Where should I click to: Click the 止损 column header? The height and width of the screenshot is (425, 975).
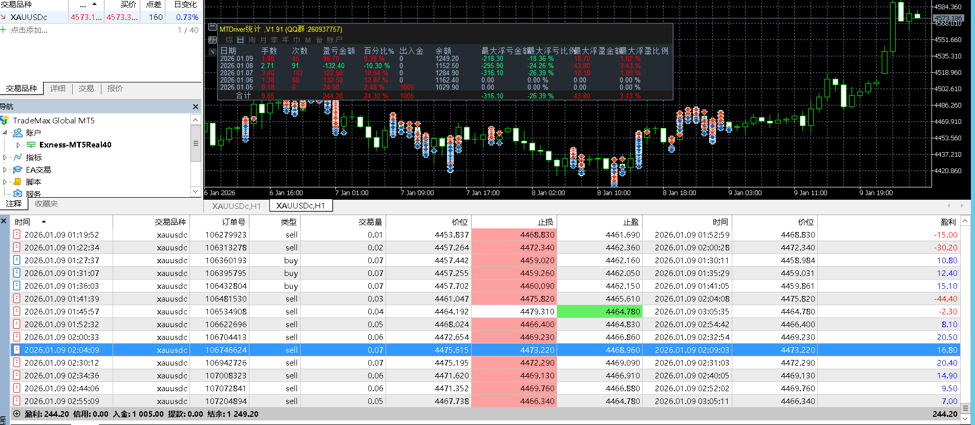pos(514,222)
